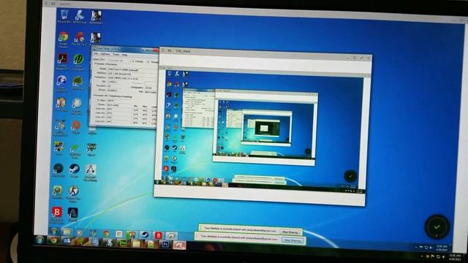Image resolution: width=468 pixels, height=263 pixels.
Task: Launch the Assassin's Creed desktop shortcut
Action: point(91,172)
